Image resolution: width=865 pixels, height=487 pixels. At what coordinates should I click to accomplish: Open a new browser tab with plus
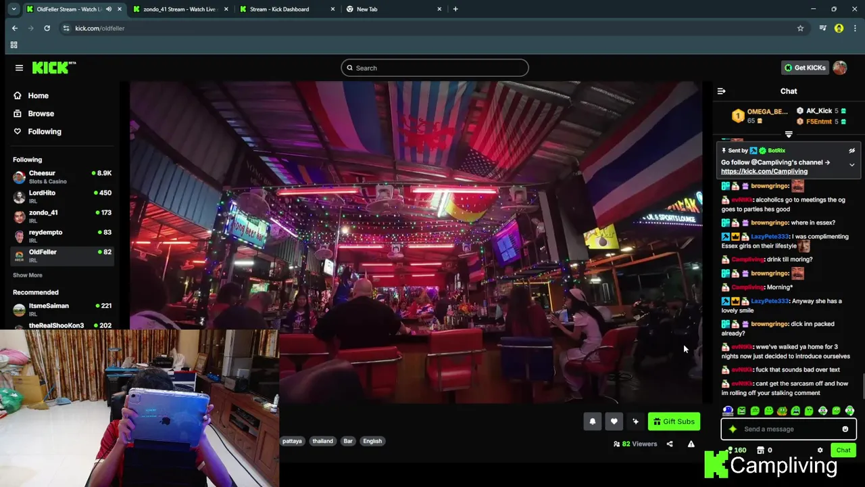[x=455, y=9]
